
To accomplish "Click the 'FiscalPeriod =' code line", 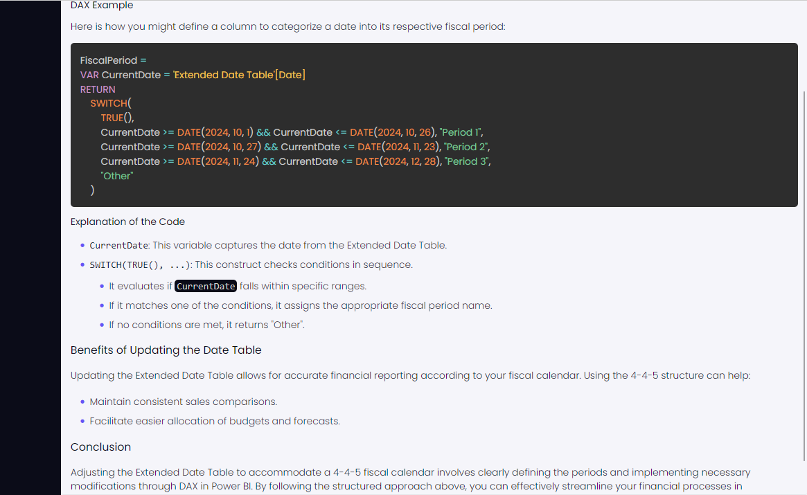I will [113, 60].
